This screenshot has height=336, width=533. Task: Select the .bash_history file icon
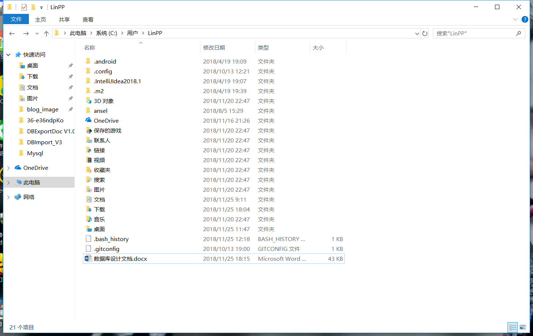click(88, 238)
